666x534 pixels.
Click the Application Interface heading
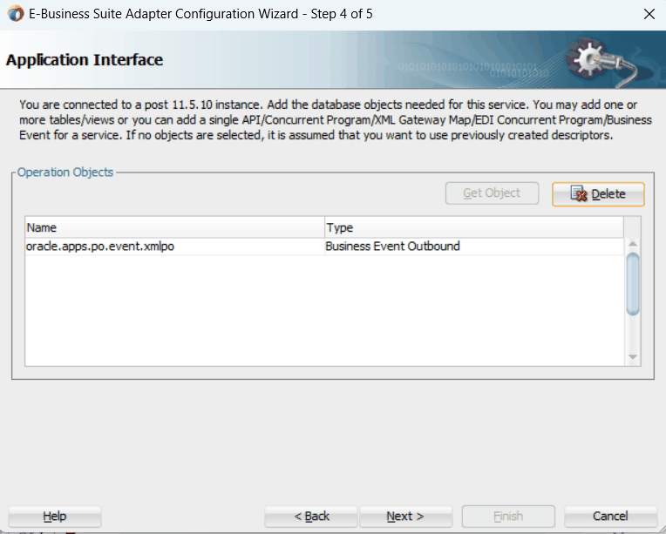(84, 60)
